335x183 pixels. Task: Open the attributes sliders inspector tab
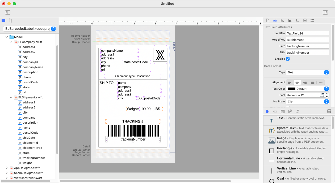275,20
